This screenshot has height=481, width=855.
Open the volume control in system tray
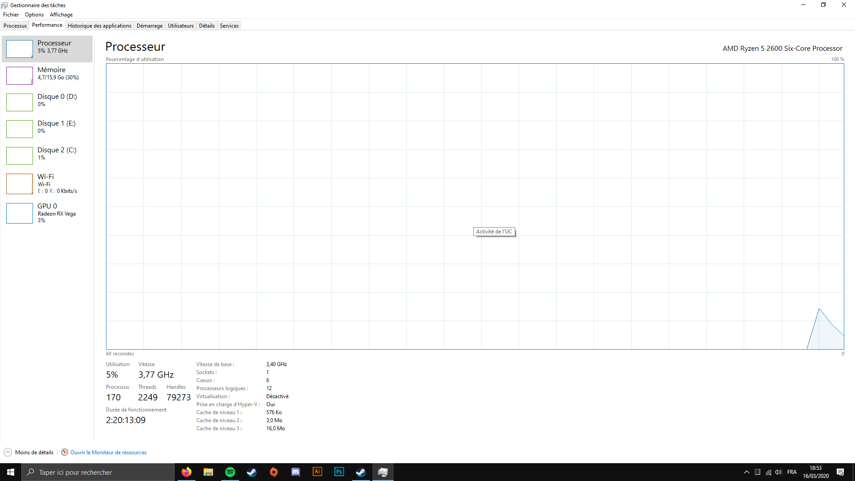(x=778, y=472)
